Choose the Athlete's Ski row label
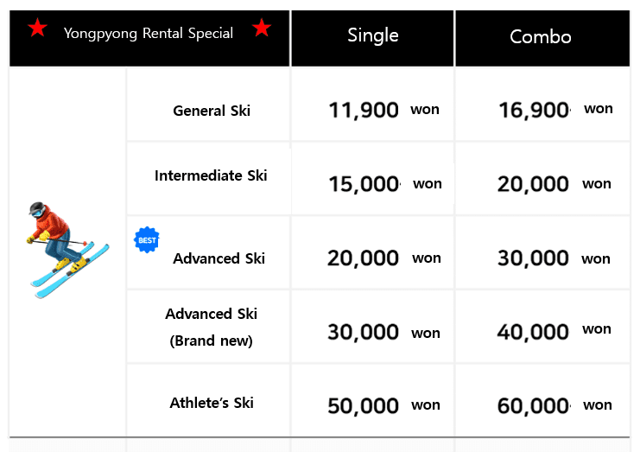 212,403
